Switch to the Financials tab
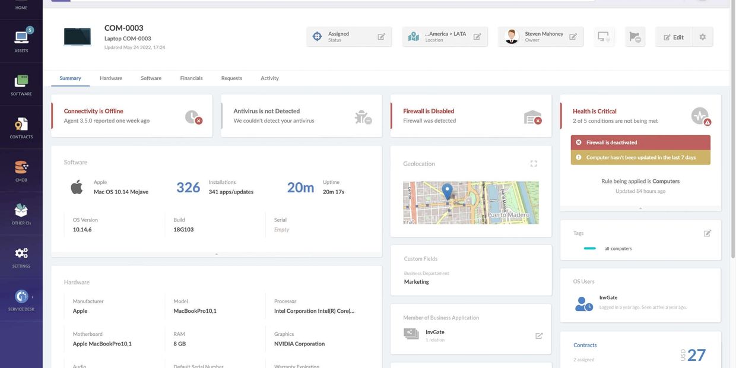Image resolution: width=736 pixels, height=368 pixels. click(191, 78)
